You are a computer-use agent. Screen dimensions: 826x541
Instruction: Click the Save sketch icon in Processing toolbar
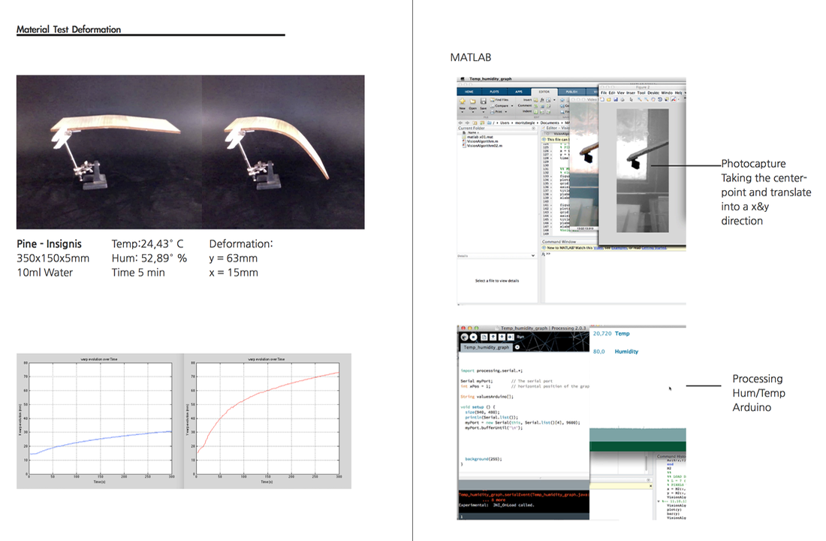tap(502, 337)
